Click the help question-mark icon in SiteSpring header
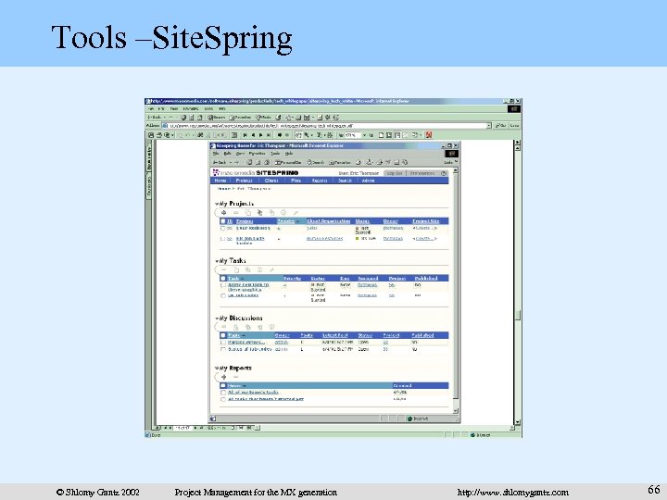Image resolution: width=667 pixels, height=500 pixels. 444,173
